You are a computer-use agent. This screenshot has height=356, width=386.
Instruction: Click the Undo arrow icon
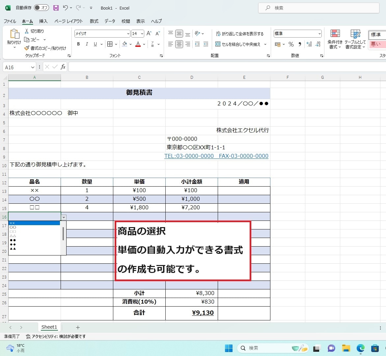[65, 8]
